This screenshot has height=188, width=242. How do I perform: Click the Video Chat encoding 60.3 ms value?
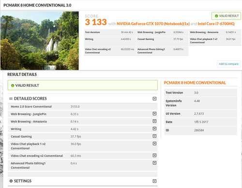[76, 156]
